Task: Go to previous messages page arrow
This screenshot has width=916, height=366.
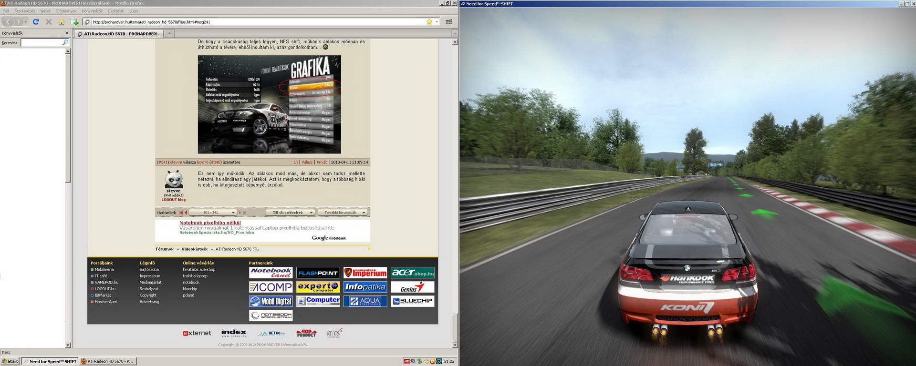Action: tap(186, 213)
